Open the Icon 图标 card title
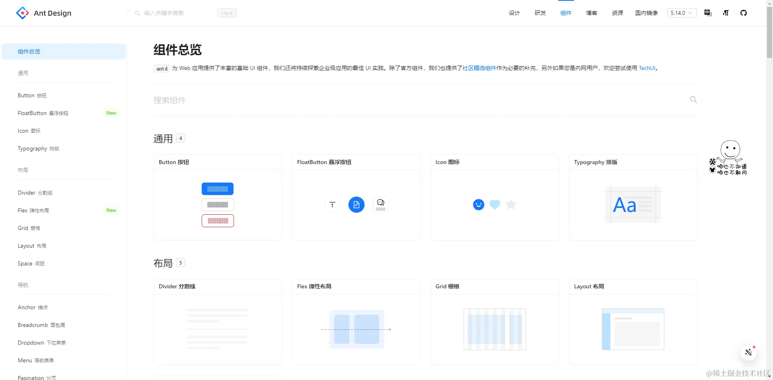Image resolution: width=773 pixels, height=380 pixels. pyautogui.click(x=447, y=162)
